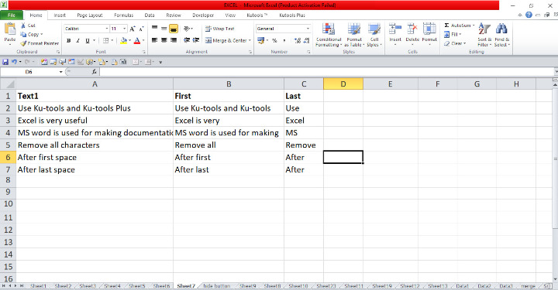Apply middle vertical alignment
The image size is (558, 290).
[x=164, y=29]
